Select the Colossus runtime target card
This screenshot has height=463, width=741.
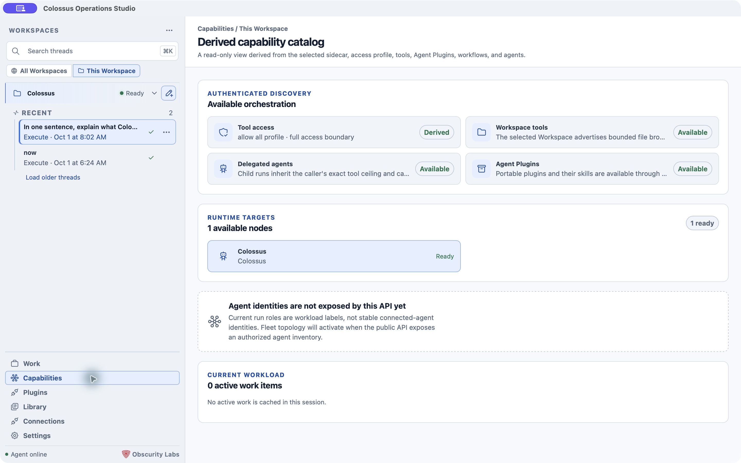click(x=334, y=256)
